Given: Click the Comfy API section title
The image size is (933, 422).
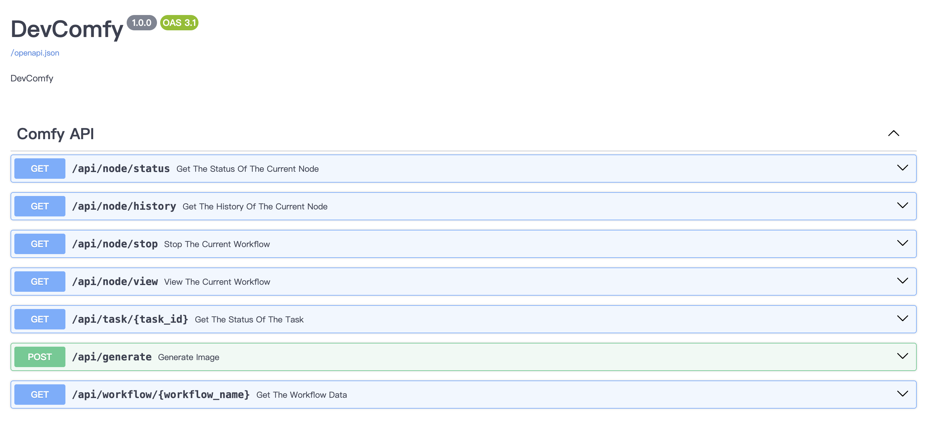Looking at the screenshot, I should (56, 134).
